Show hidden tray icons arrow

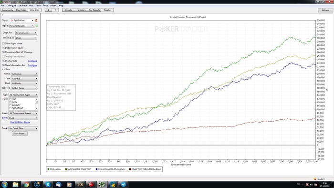coord(303,185)
